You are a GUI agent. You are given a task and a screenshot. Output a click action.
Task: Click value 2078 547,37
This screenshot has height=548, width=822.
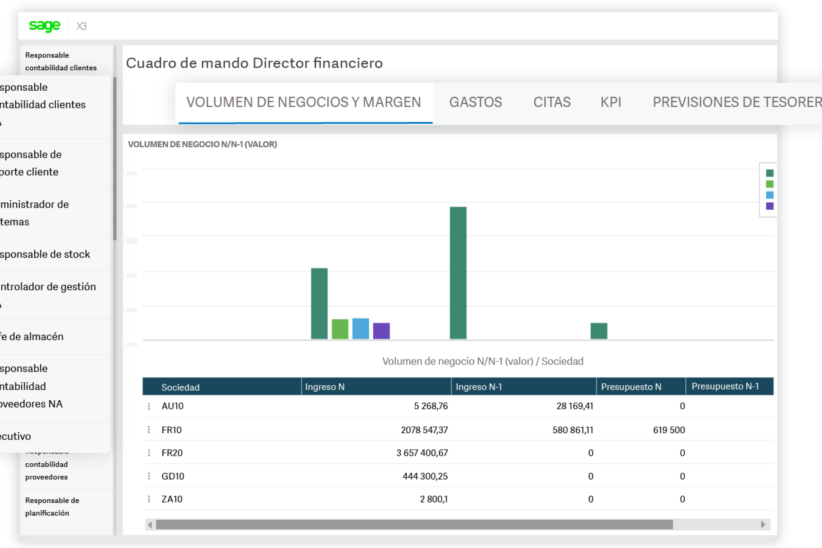424,430
